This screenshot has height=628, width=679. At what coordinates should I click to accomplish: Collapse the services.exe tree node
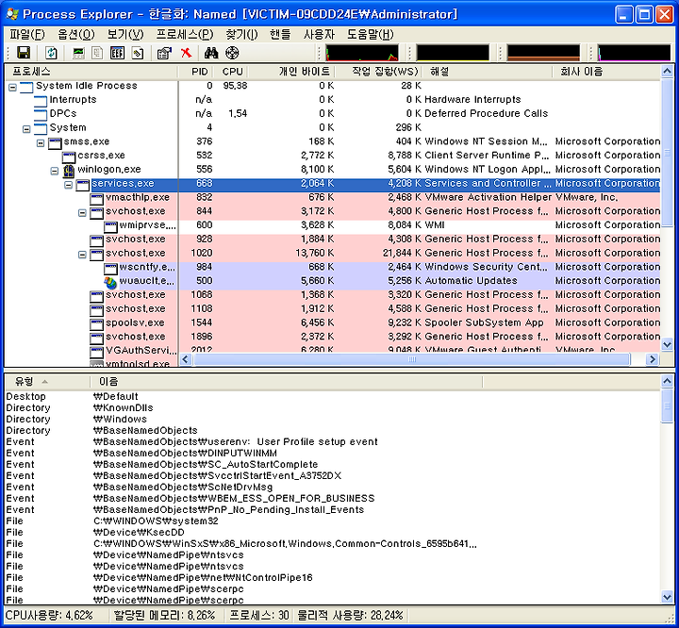[69, 185]
